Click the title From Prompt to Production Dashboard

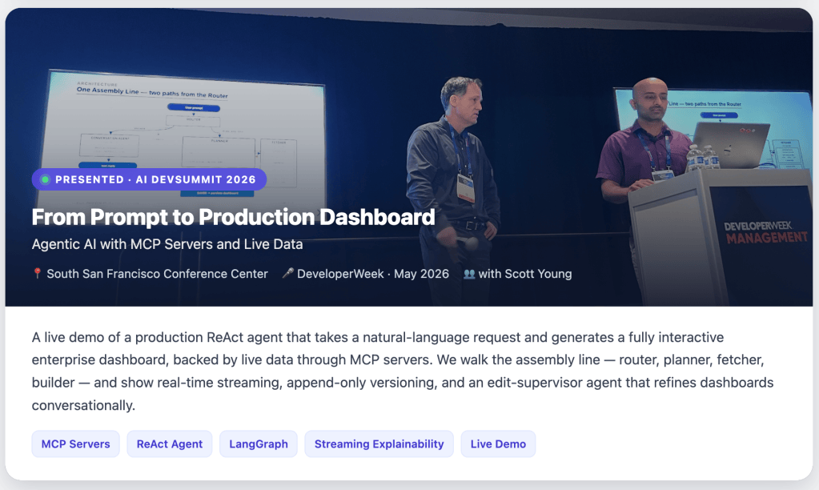233,217
